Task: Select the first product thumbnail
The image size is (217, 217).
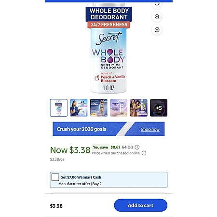Action: coord(59,108)
